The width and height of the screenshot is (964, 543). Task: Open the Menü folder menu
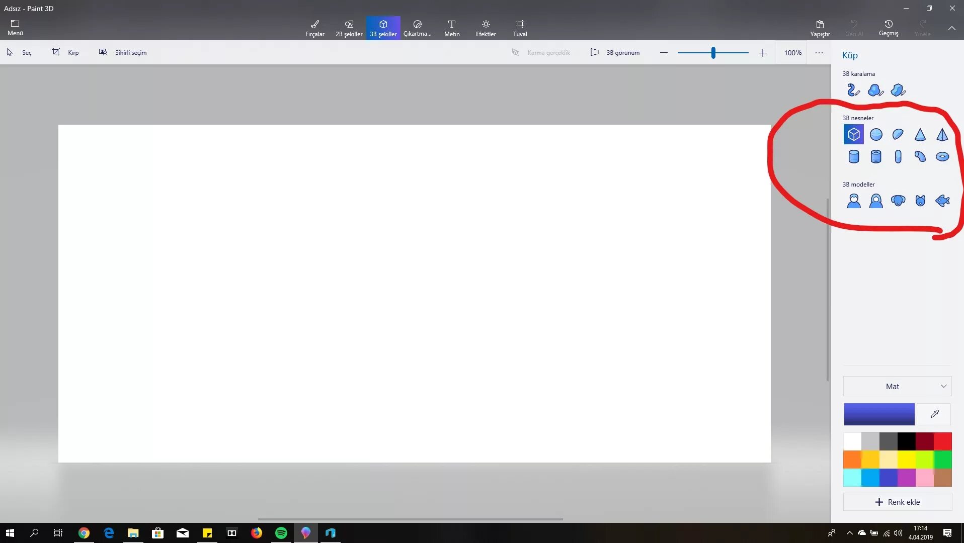[x=15, y=28]
